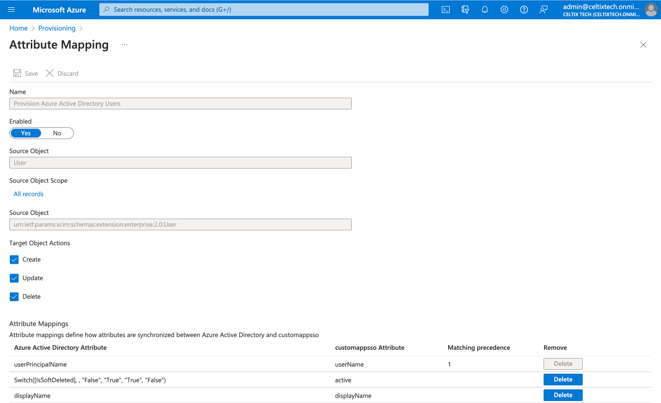Close the Attribute Mapping blade
The image size is (661, 403).
643,45
